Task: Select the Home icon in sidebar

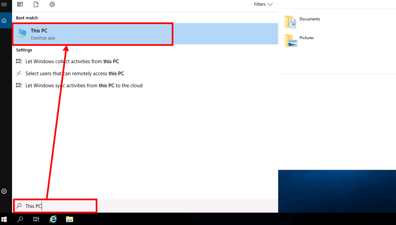Action: point(4,20)
